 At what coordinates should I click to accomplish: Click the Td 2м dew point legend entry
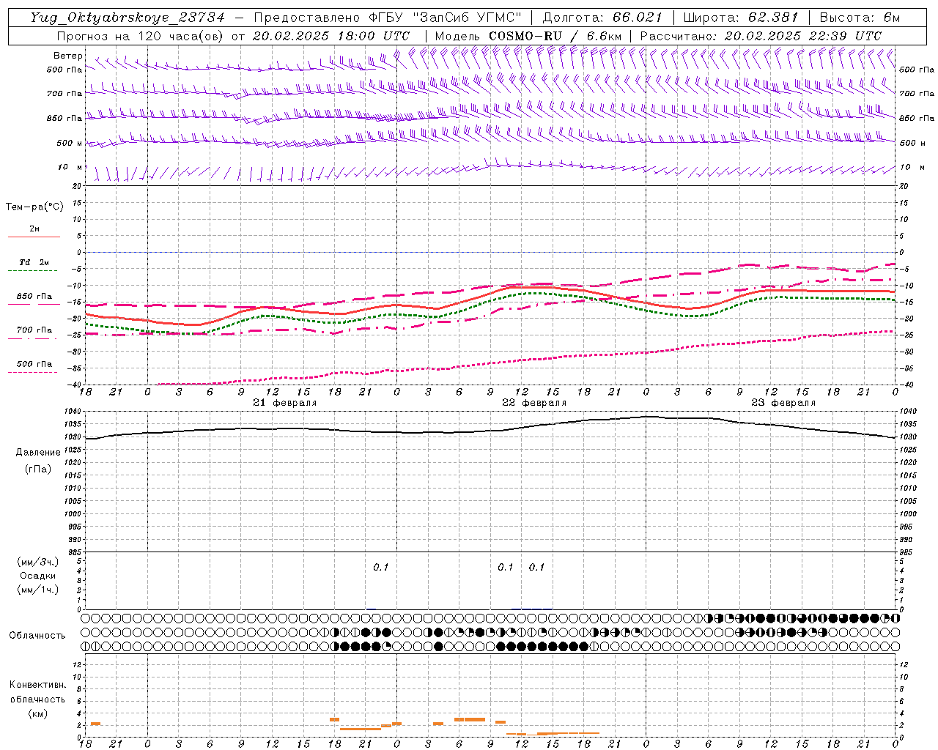coord(34,262)
